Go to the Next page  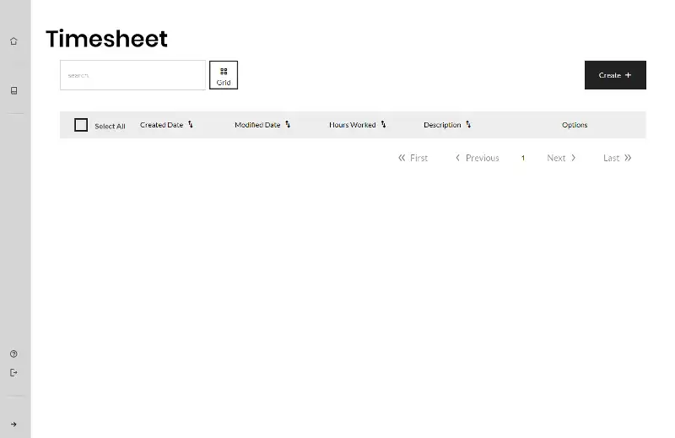coord(561,158)
